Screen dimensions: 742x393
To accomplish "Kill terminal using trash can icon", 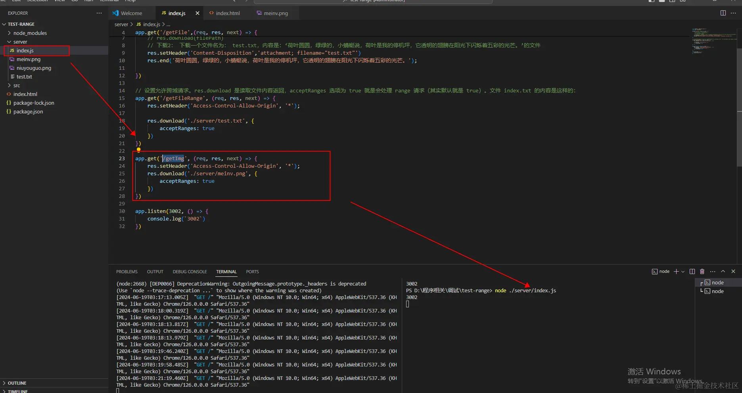I will click(x=702, y=271).
